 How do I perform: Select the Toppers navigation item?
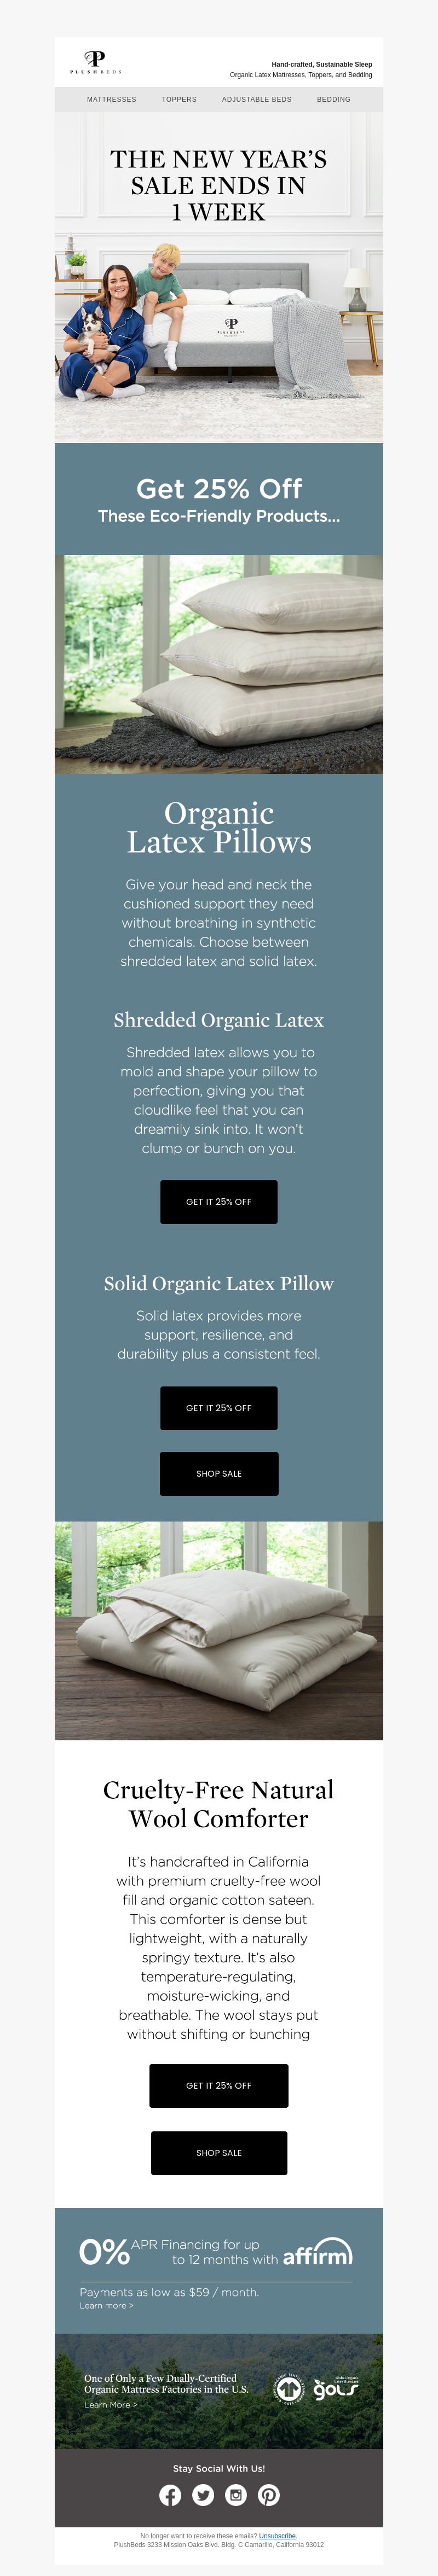179,99
